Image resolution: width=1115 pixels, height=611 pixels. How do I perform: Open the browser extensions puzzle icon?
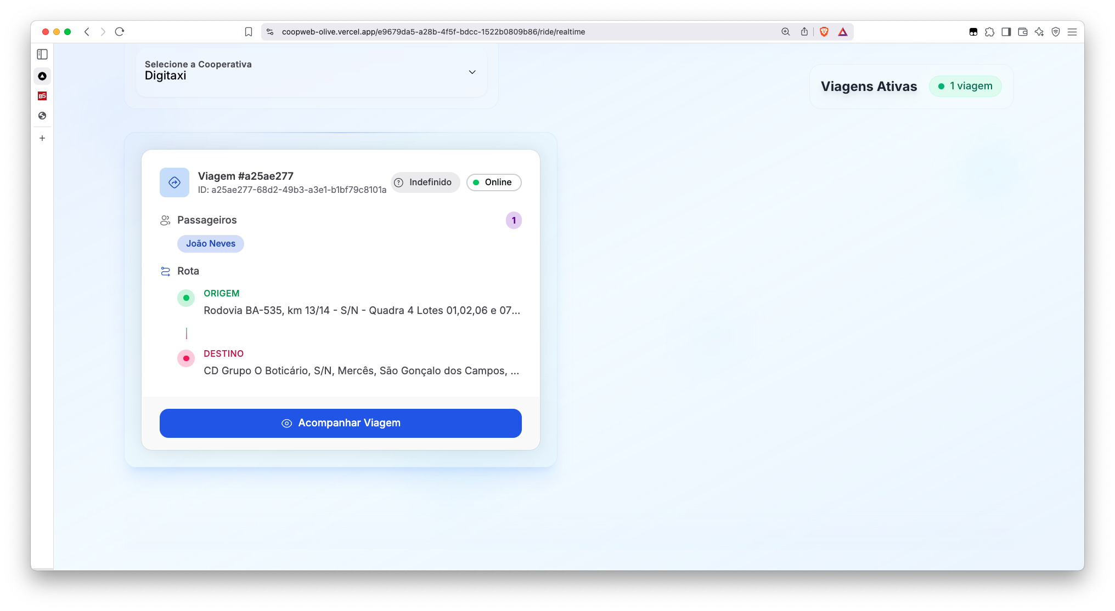tap(989, 32)
